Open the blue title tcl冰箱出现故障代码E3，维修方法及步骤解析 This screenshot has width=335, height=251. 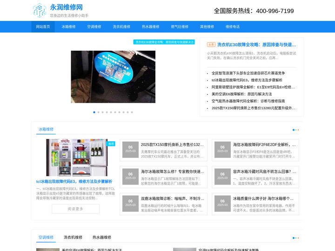[x=74, y=181]
